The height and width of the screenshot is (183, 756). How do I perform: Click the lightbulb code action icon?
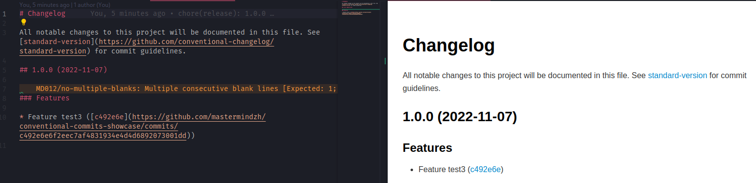click(x=23, y=22)
